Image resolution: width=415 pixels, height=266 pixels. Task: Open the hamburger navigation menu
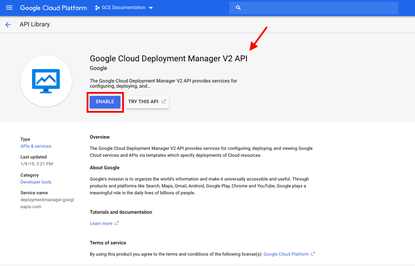(x=9, y=8)
